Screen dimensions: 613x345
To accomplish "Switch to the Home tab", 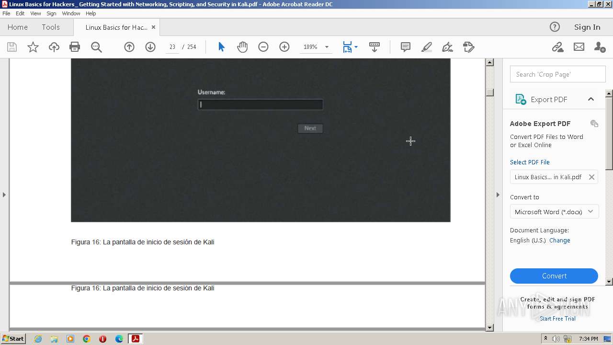I will (18, 27).
